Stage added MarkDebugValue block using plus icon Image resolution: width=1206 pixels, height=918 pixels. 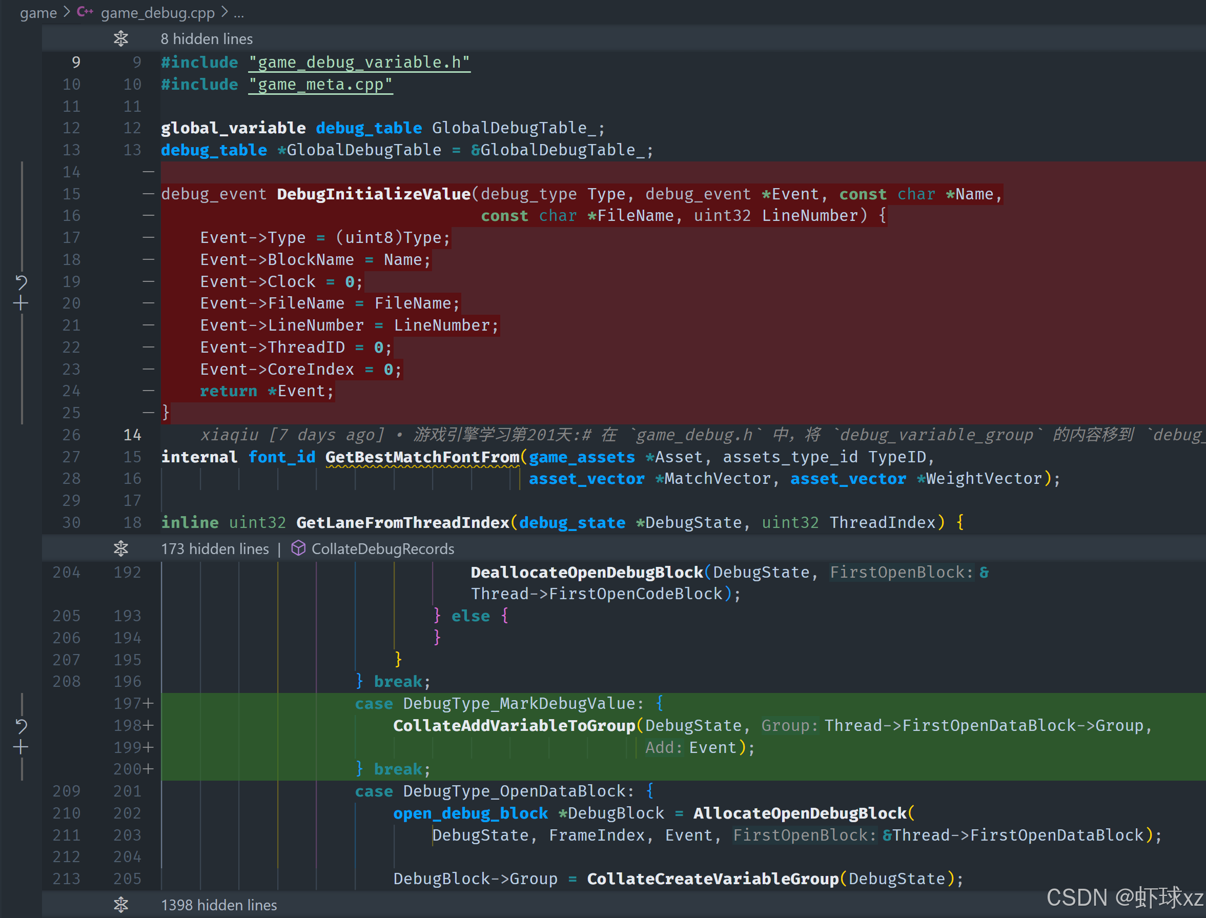21,747
